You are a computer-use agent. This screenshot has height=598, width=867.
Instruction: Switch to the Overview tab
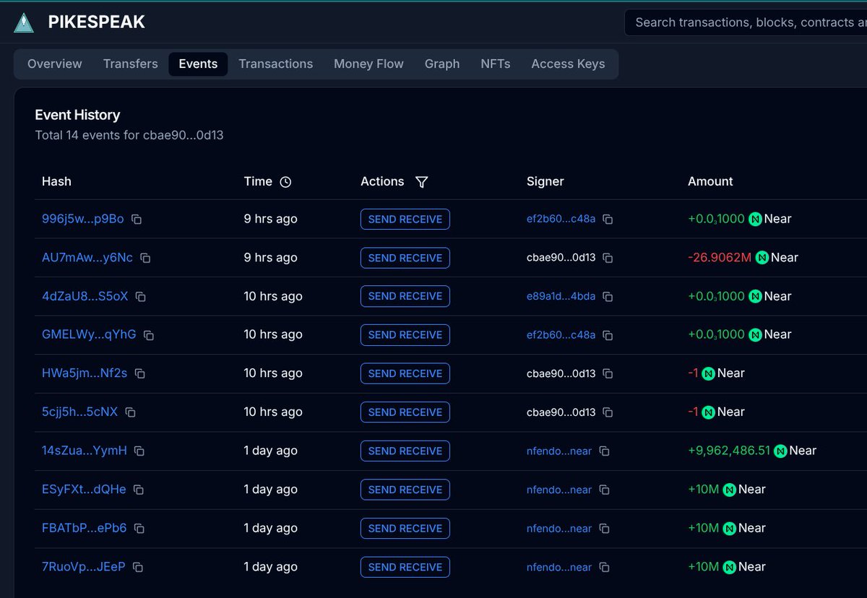point(55,64)
